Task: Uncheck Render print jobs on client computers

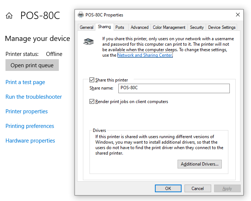Action: pos(92,102)
